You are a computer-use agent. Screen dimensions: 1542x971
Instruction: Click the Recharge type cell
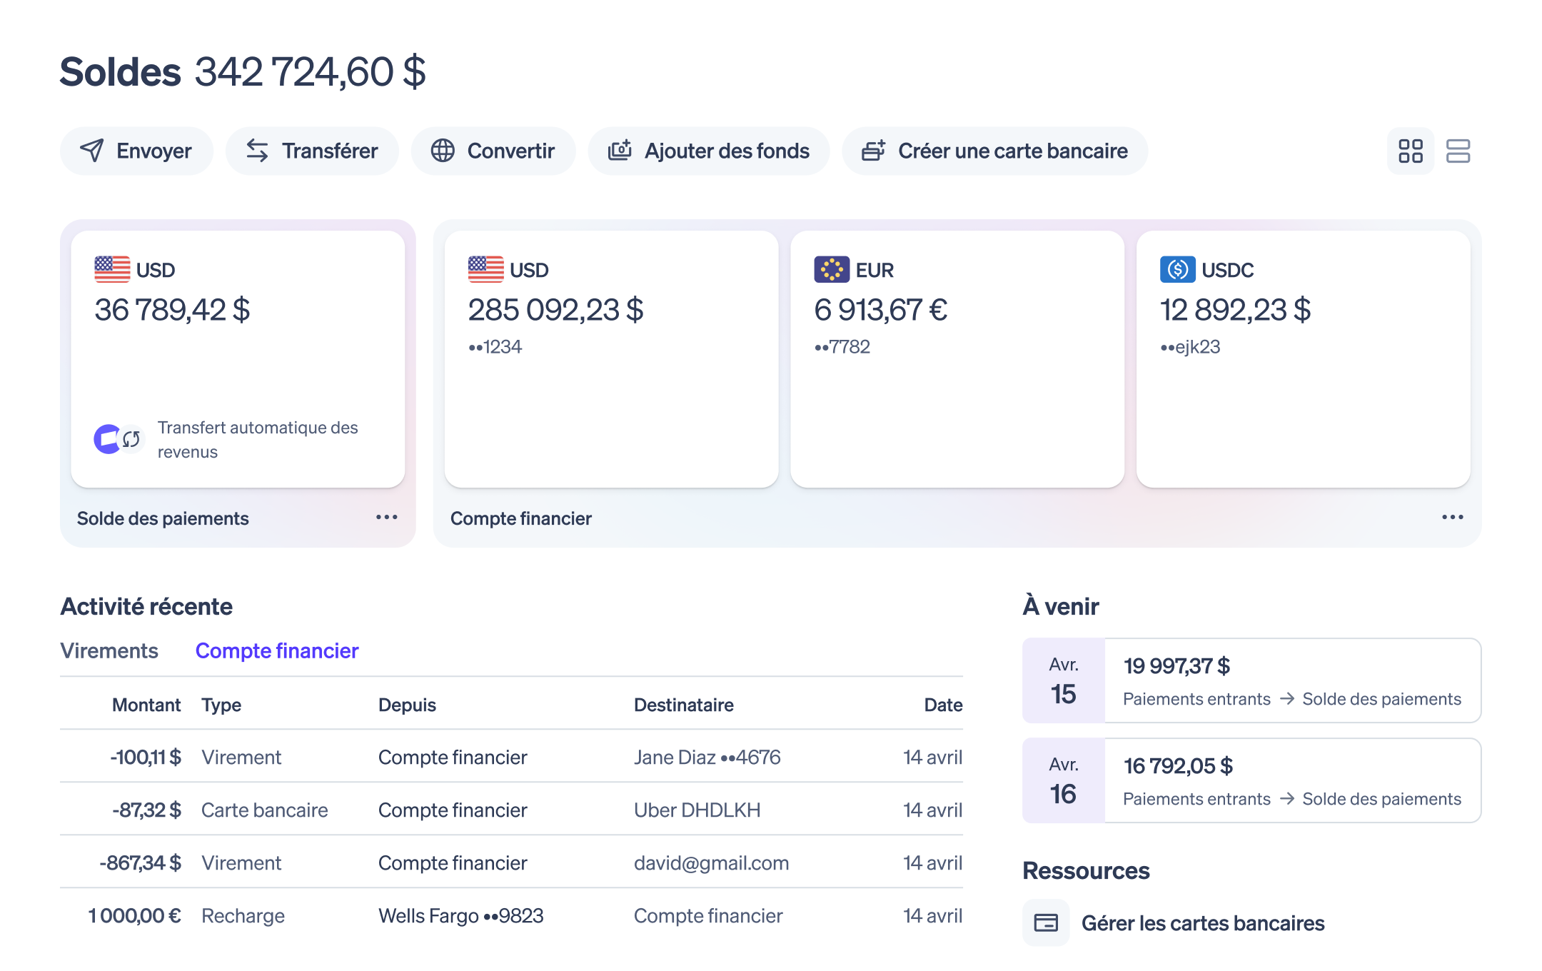click(x=243, y=915)
